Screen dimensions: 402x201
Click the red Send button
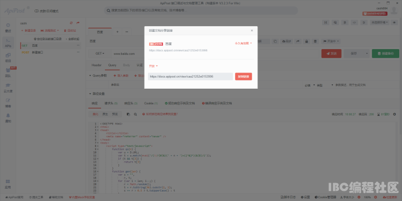pos(331,54)
